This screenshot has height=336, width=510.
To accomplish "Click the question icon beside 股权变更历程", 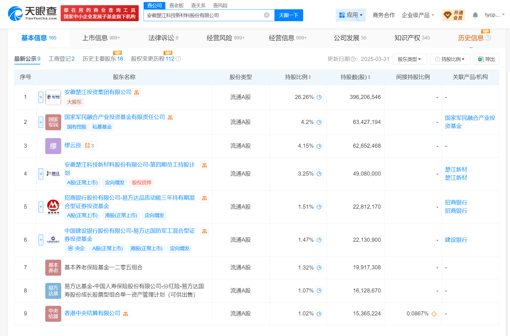I will click(179, 59).
